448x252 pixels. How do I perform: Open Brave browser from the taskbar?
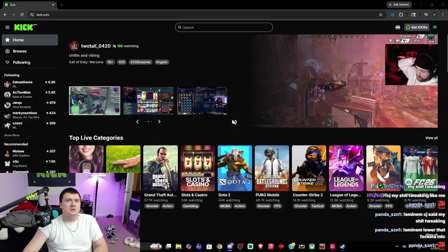[x=260, y=246]
